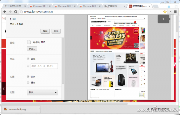Viewport: 180px width, 115px height.
Task: Click the screenshot.png file icon in the downloads bar
Action: pos(5,109)
